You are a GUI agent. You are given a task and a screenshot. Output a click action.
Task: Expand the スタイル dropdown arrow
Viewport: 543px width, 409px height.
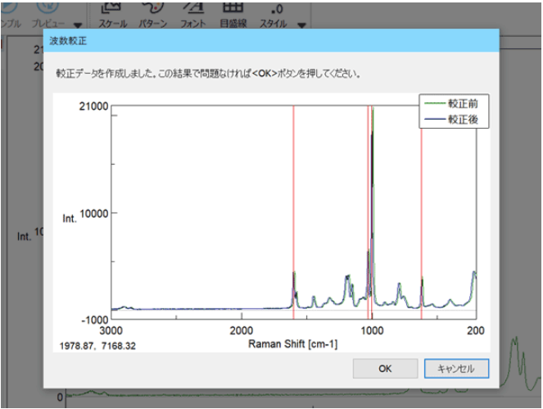(x=301, y=25)
